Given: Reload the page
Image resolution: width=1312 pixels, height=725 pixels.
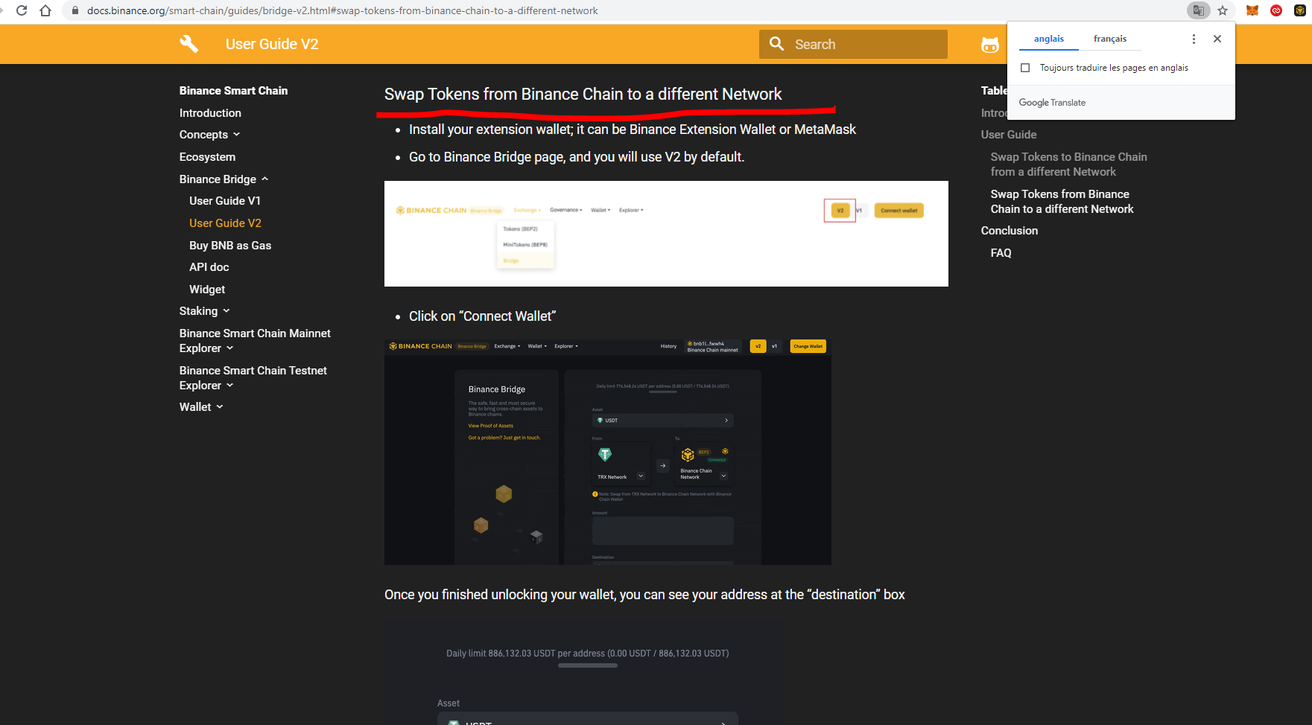Looking at the screenshot, I should (x=22, y=10).
